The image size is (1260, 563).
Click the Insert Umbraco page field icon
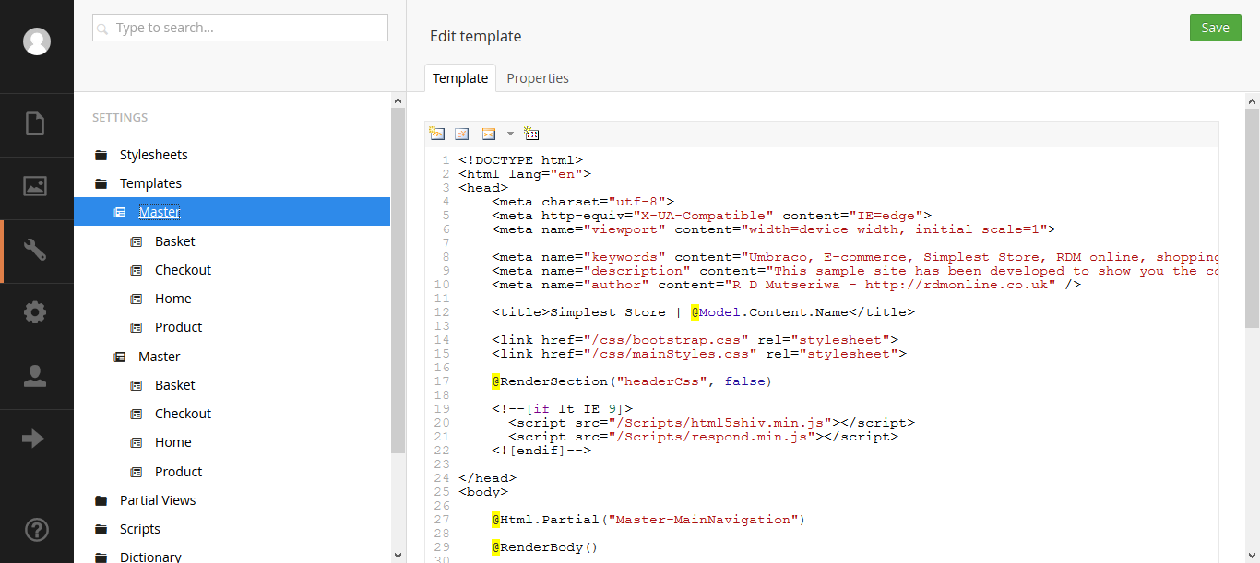(x=437, y=134)
